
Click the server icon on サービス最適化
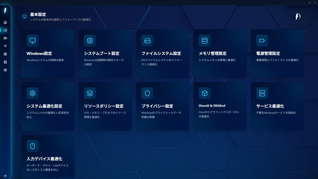[x=262, y=93]
